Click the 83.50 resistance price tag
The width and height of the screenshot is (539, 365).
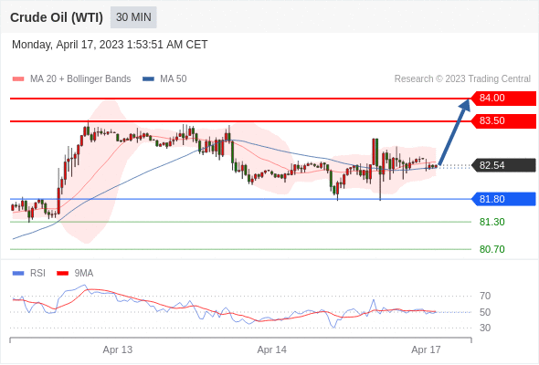tap(503, 120)
